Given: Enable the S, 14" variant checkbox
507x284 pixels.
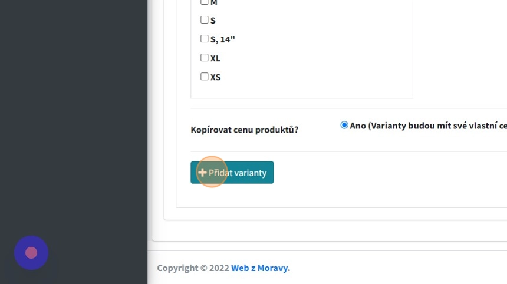Looking at the screenshot, I should [205, 39].
